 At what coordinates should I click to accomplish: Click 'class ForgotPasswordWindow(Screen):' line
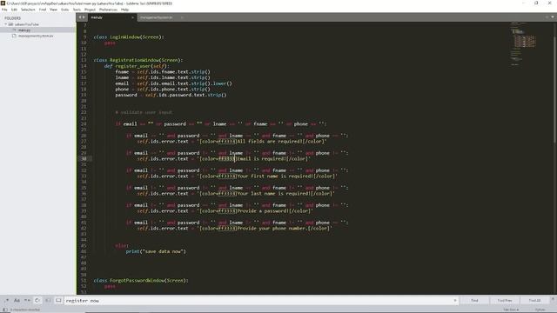(141, 280)
